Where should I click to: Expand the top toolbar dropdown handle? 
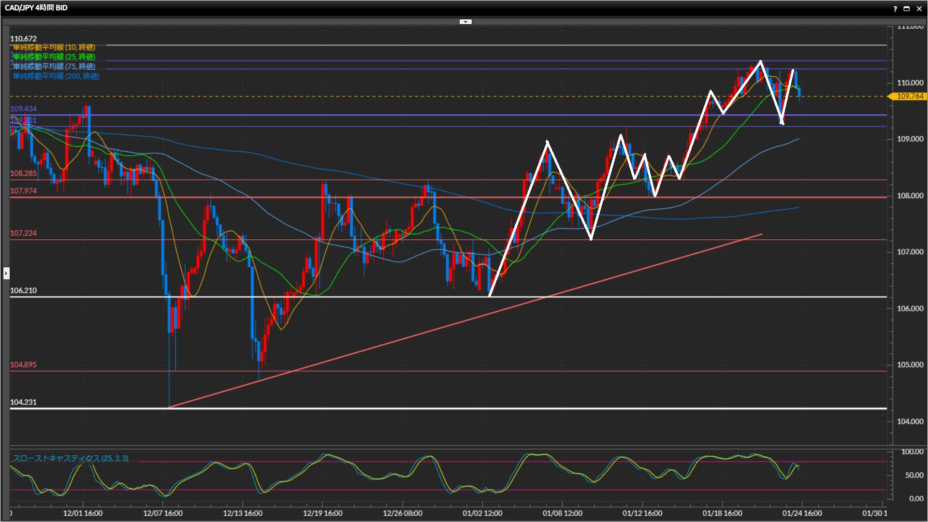tap(465, 22)
